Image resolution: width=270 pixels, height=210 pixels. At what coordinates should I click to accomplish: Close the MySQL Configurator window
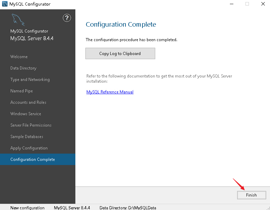(263, 4)
